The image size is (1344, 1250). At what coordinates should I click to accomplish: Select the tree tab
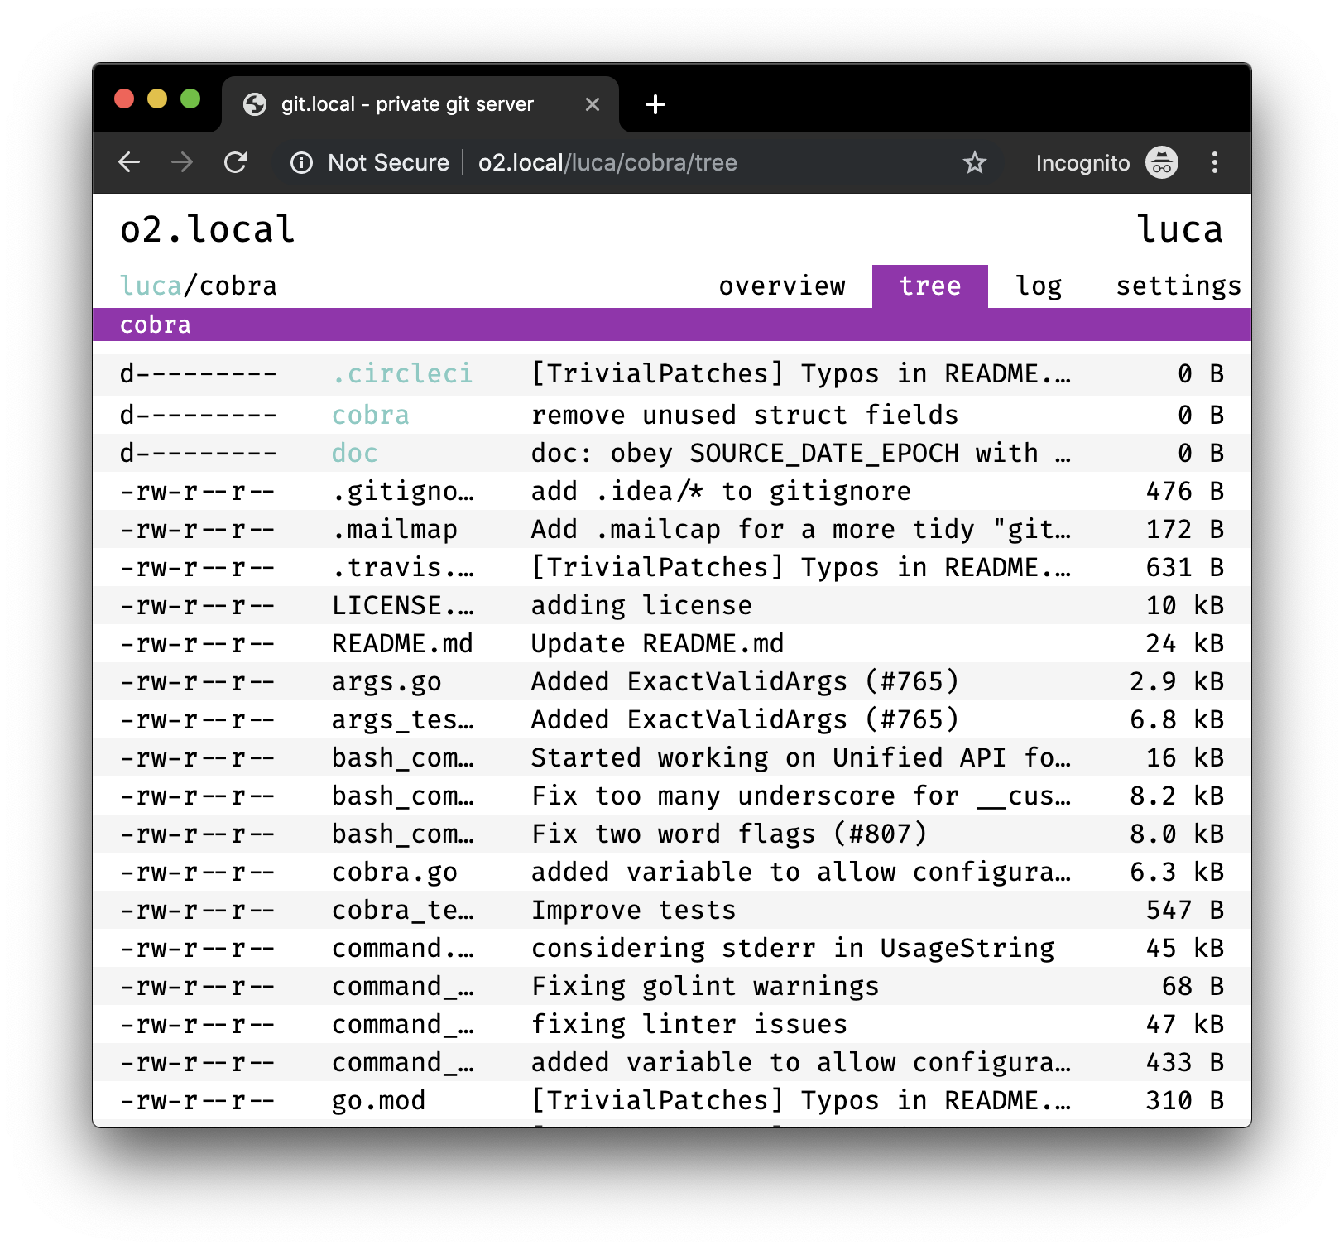pos(930,286)
